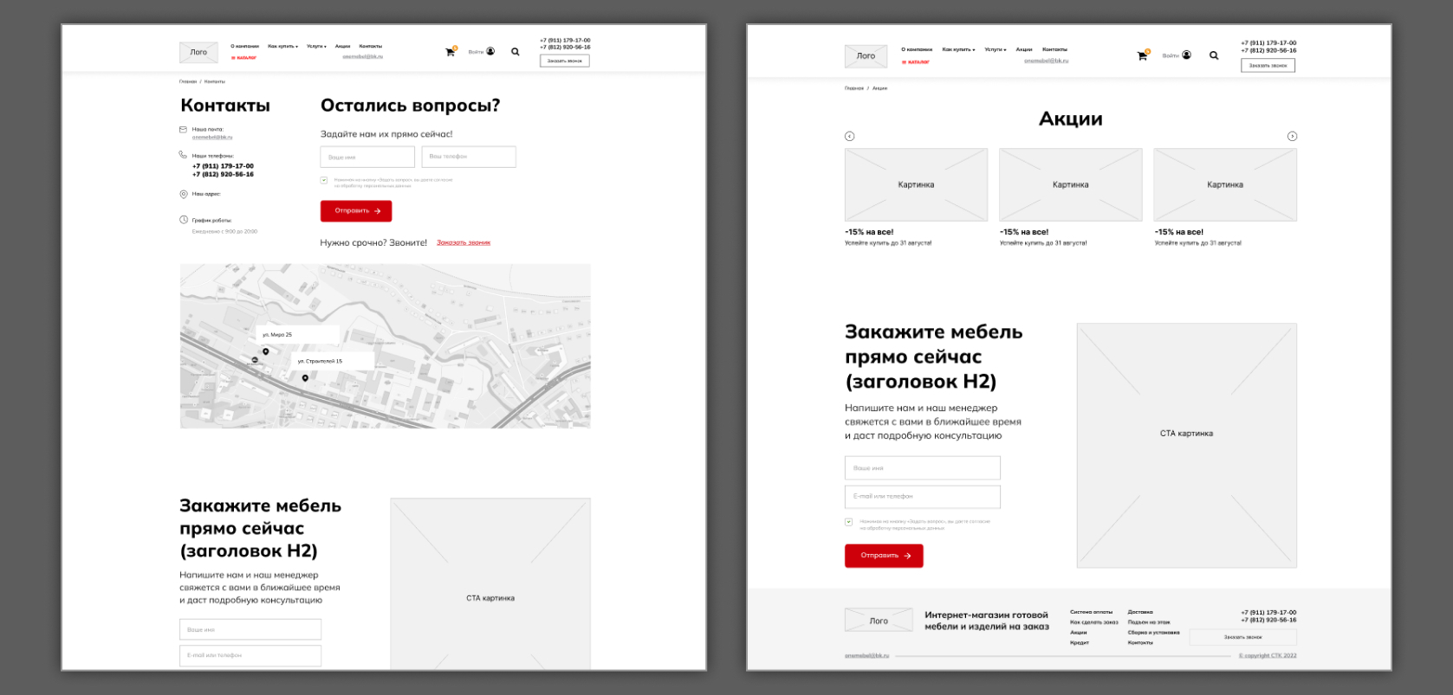Image resolution: width=1453 pixels, height=695 pixels.
Task: Expand Как купить dropdown on Контакты page
Action: (282, 46)
